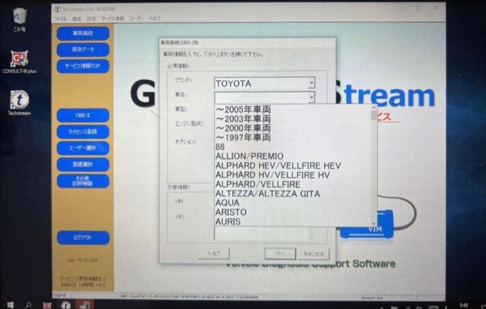The height and width of the screenshot is (309, 486).
Task: Open the CONSULT-III plus desktop icon
Action: [x=19, y=59]
